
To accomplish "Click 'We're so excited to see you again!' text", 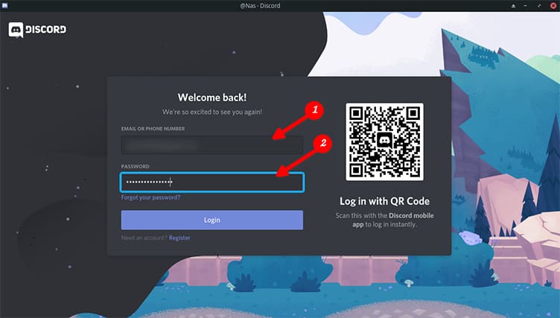I will click(x=212, y=112).
